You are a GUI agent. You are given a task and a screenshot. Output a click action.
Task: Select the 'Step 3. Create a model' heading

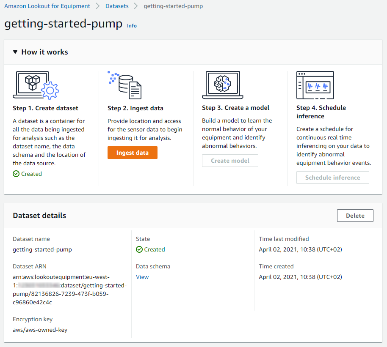tap(236, 108)
